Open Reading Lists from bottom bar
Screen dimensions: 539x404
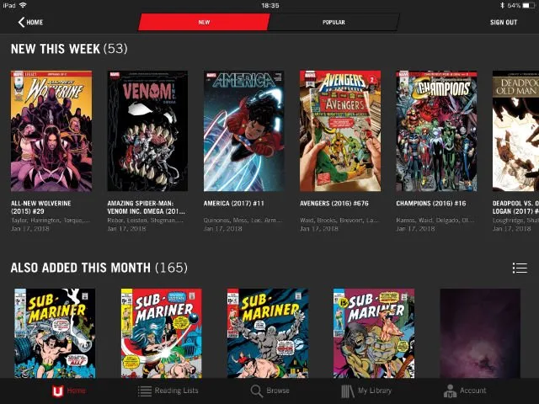pyautogui.click(x=145, y=391)
